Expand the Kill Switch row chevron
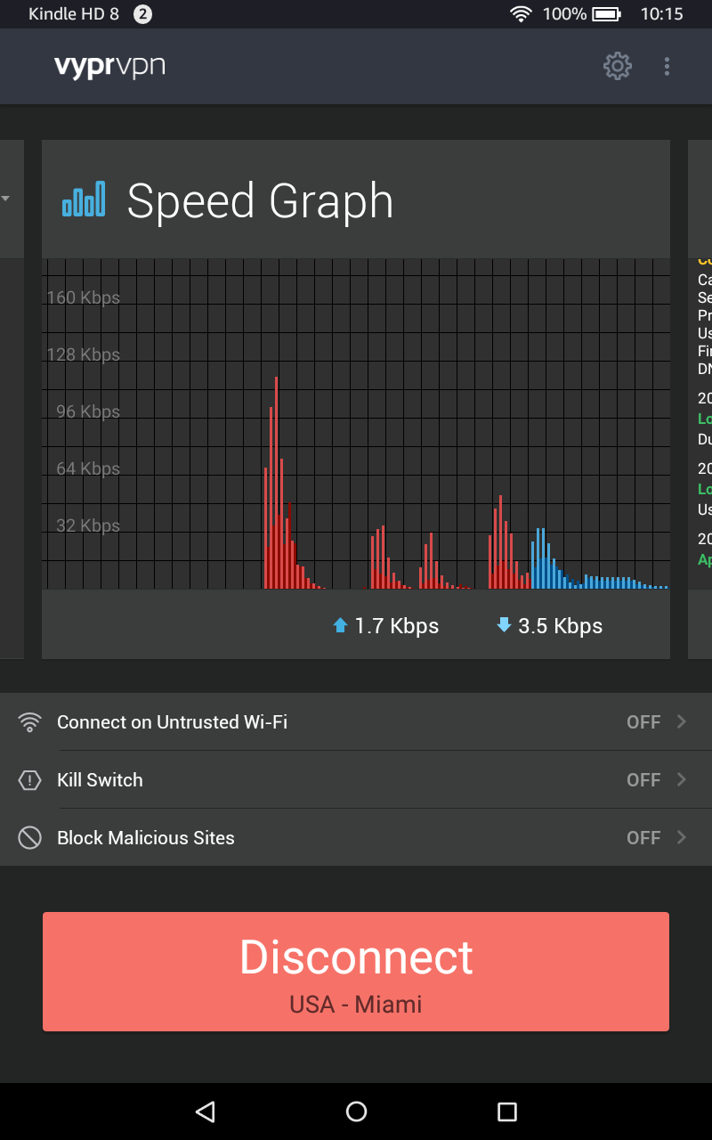 (x=682, y=780)
